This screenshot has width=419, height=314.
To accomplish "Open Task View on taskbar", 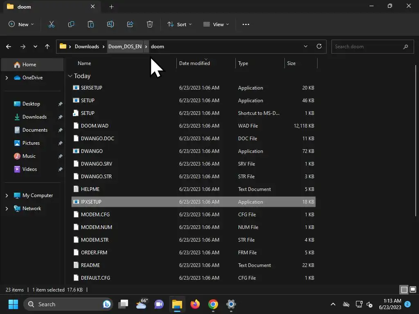I will tap(124, 304).
